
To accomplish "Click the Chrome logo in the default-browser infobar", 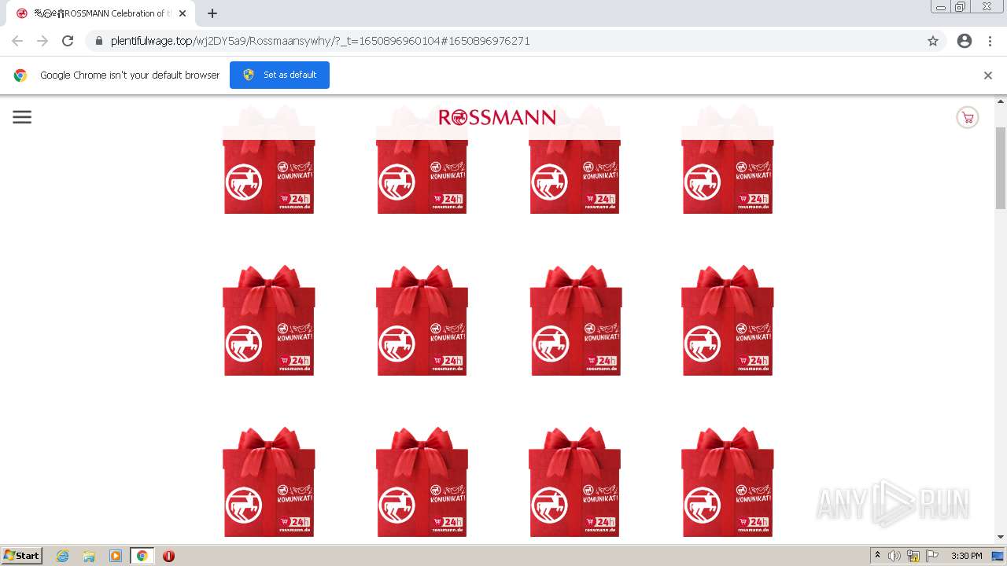I will point(20,75).
